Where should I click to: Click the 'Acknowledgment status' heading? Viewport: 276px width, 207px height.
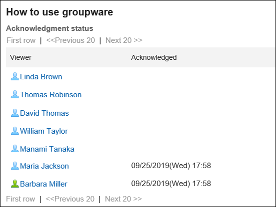click(x=49, y=28)
